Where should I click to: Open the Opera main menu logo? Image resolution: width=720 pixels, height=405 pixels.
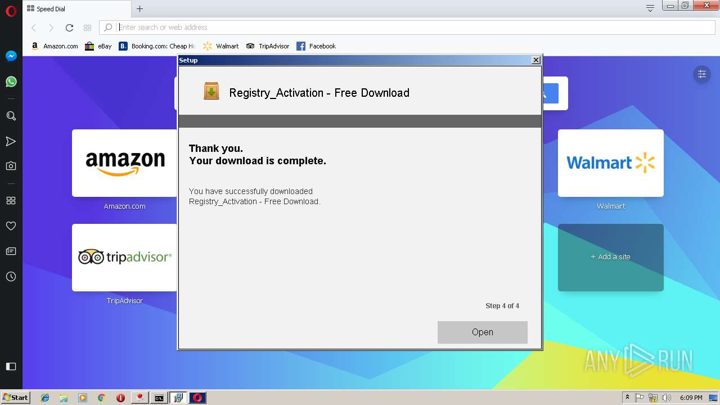[x=11, y=11]
